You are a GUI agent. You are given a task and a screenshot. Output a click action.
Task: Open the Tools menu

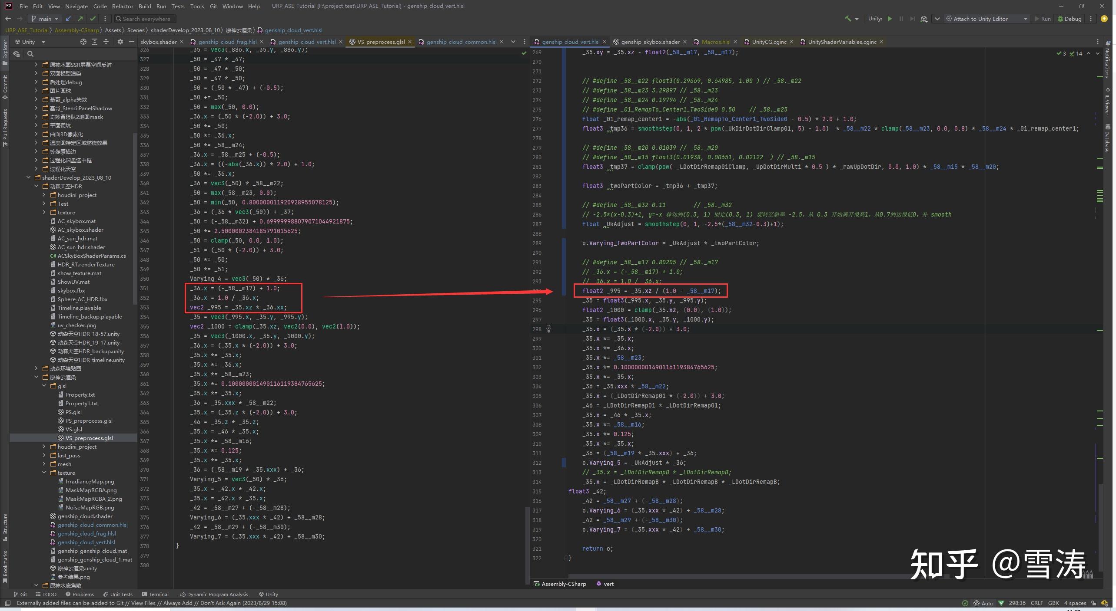tap(197, 6)
